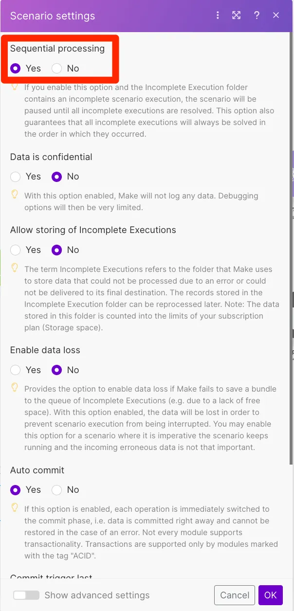
Task: Open the three-dot options menu in header
Action: click(218, 15)
